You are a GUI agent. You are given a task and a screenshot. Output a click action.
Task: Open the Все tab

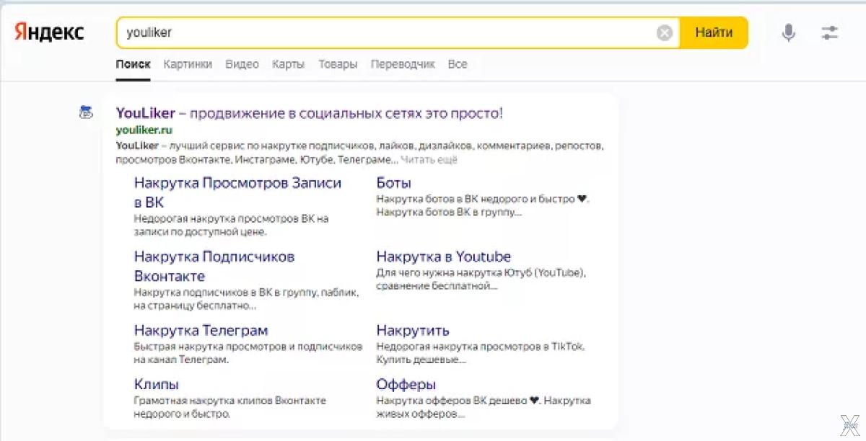(x=458, y=64)
